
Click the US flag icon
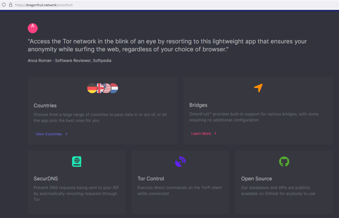tap(107, 88)
